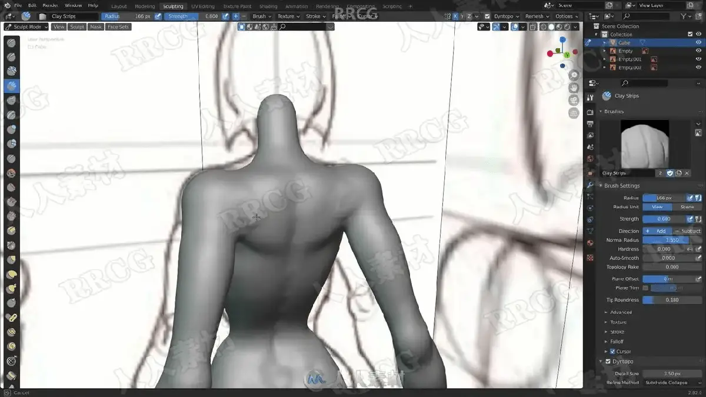Toggle the camera view gizmo icon
Screen dimensions: 706x397
pos(574,100)
